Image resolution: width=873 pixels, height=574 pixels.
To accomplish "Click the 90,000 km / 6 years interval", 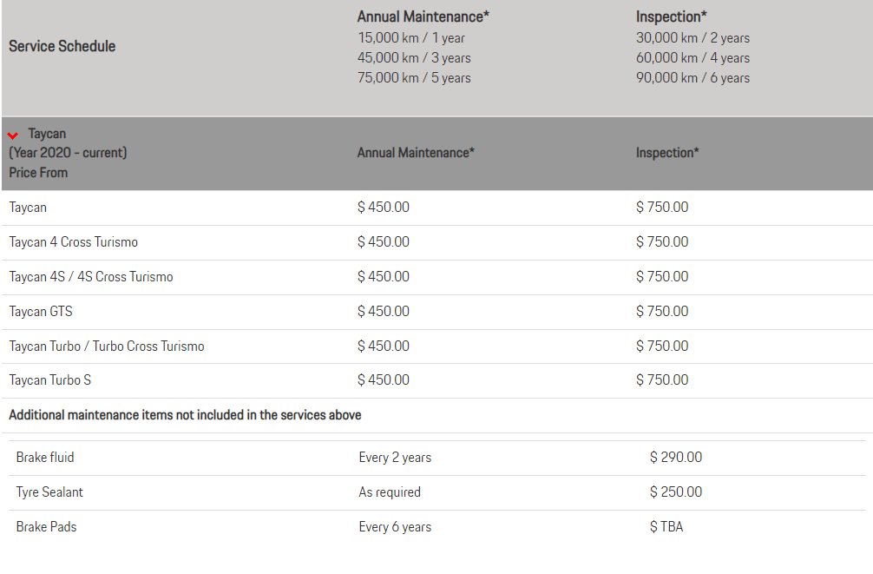I will pyautogui.click(x=692, y=78).
